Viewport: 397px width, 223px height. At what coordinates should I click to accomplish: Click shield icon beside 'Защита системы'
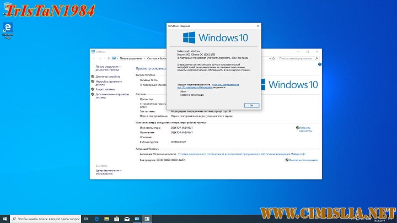coord(93,89)
